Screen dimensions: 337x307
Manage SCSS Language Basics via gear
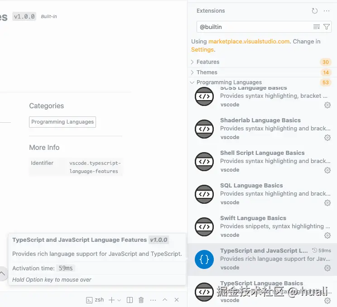(327, 105)
